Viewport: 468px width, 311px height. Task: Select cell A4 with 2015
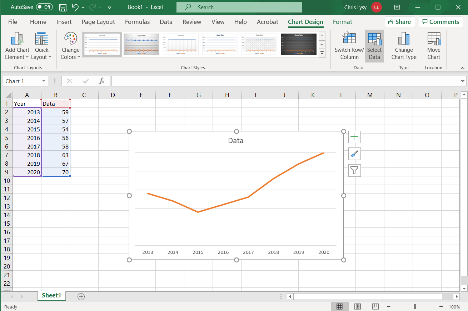pyautogui.click(x=27, y=129)
